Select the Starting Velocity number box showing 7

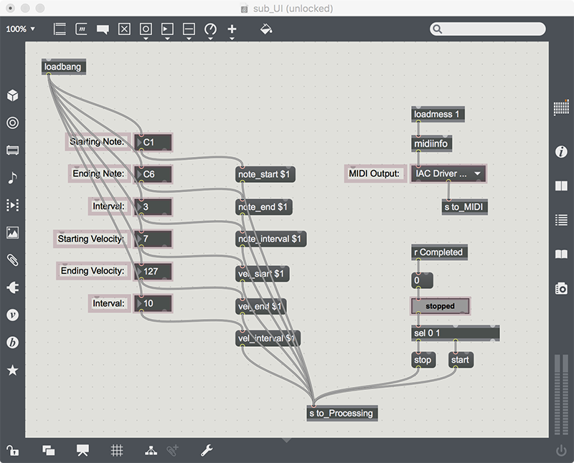pyautogui.click(x=153, y=239)
